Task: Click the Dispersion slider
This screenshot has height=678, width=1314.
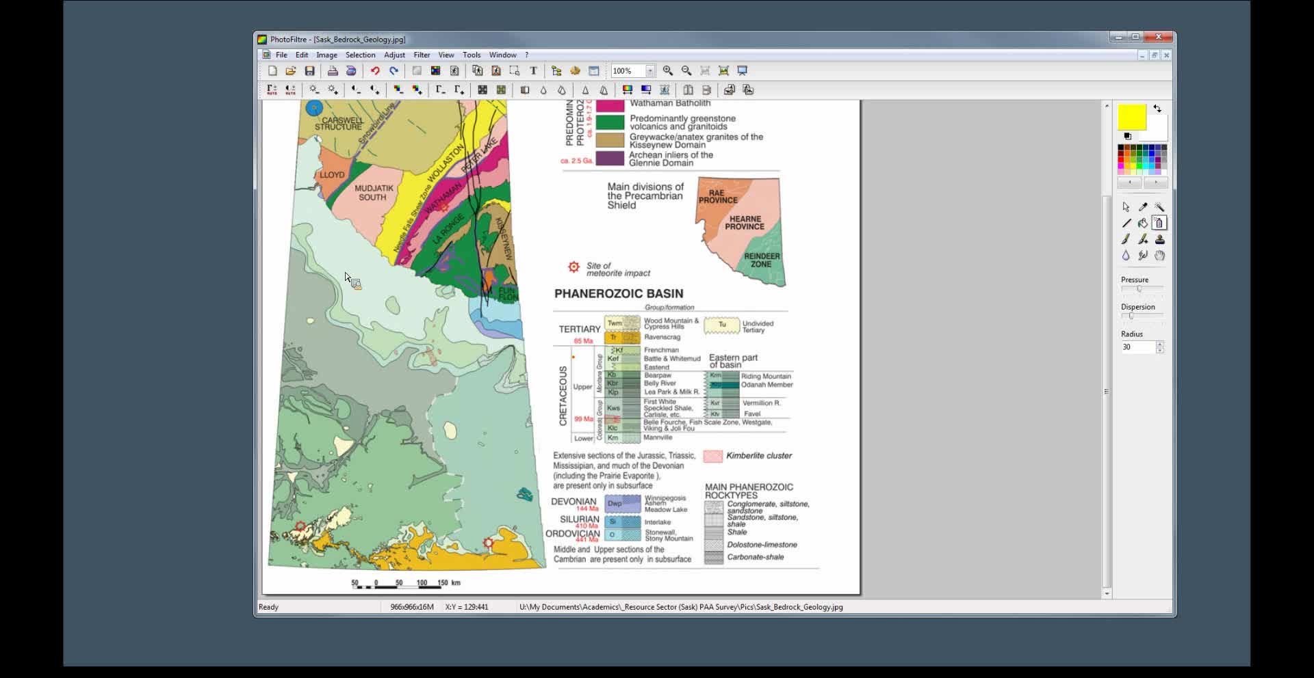Action: pyautogui.click(x=1142, y=316)
